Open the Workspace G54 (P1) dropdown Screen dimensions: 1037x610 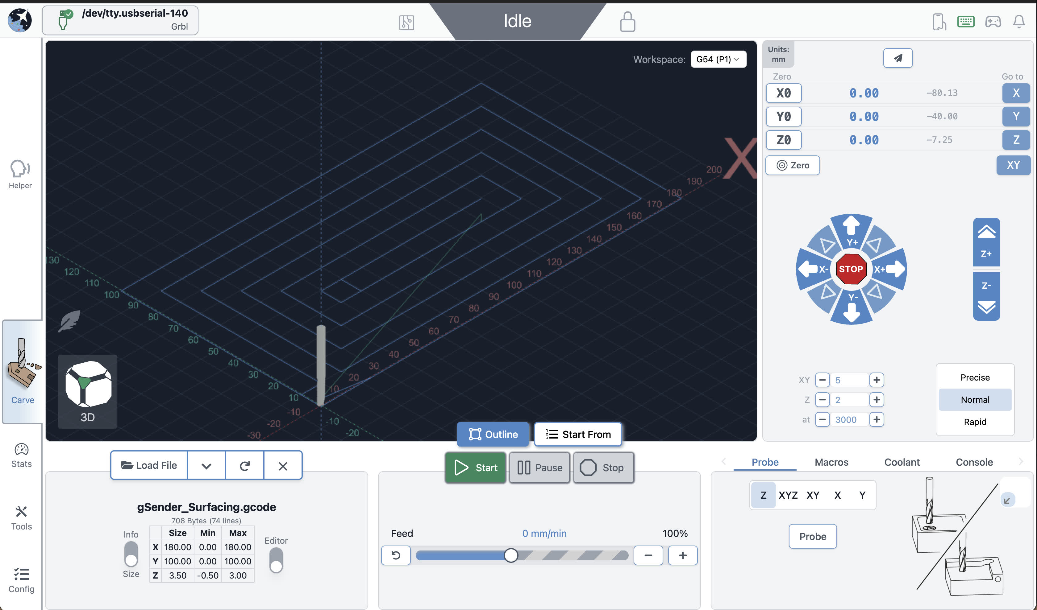(x=718, y=59)
